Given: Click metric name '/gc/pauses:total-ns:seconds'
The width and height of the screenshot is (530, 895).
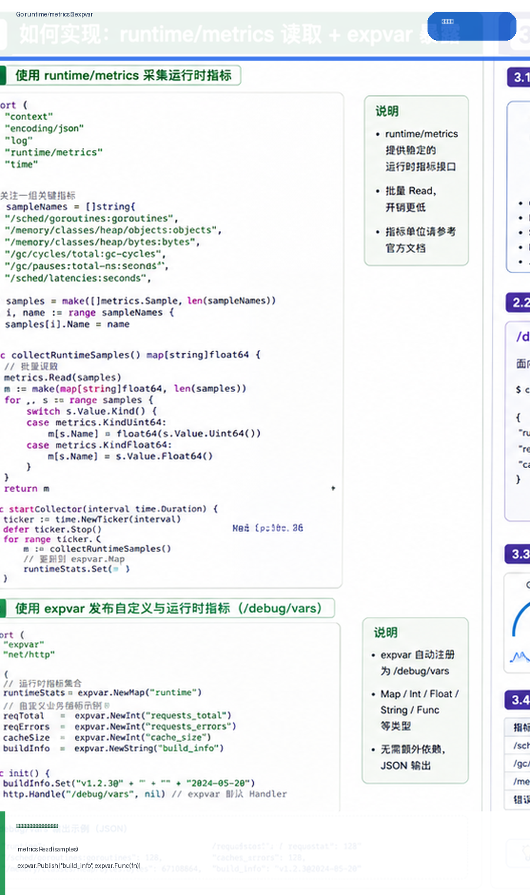Looking at the screenshot, I should 87,266.
